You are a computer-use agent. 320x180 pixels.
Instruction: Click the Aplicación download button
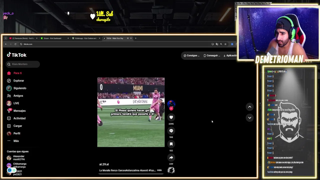[x=230, y=55]
